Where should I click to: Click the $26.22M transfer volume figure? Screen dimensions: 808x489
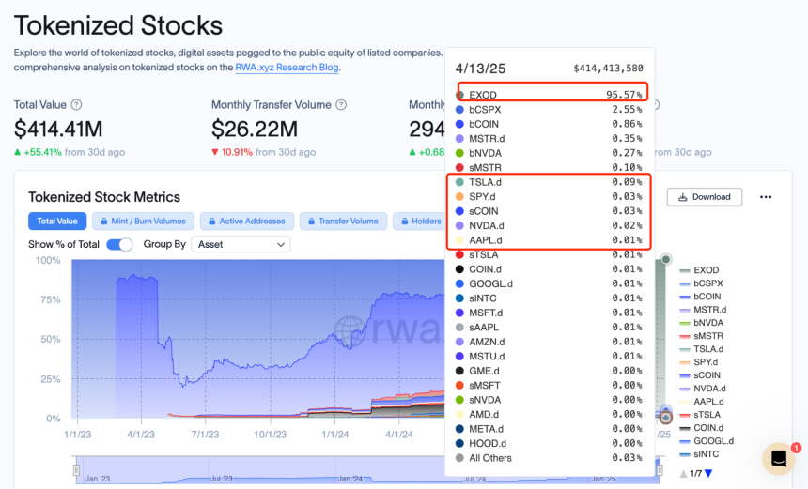255,129
